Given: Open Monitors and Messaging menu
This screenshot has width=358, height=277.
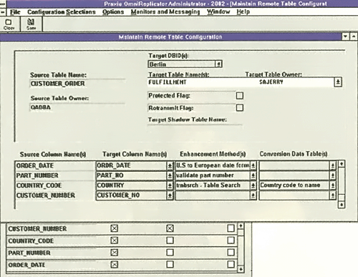Looking at the screenshot, I should [x=165, y=12].
